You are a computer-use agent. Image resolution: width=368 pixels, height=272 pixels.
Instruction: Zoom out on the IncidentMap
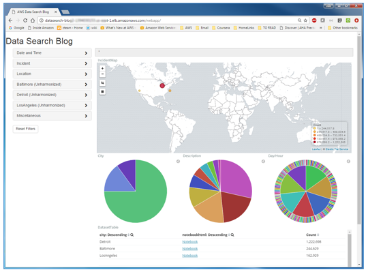(x=102, y=74)
